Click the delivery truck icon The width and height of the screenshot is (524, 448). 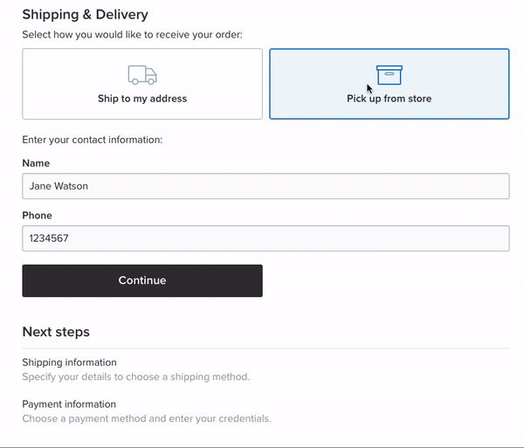click(142, 75)
